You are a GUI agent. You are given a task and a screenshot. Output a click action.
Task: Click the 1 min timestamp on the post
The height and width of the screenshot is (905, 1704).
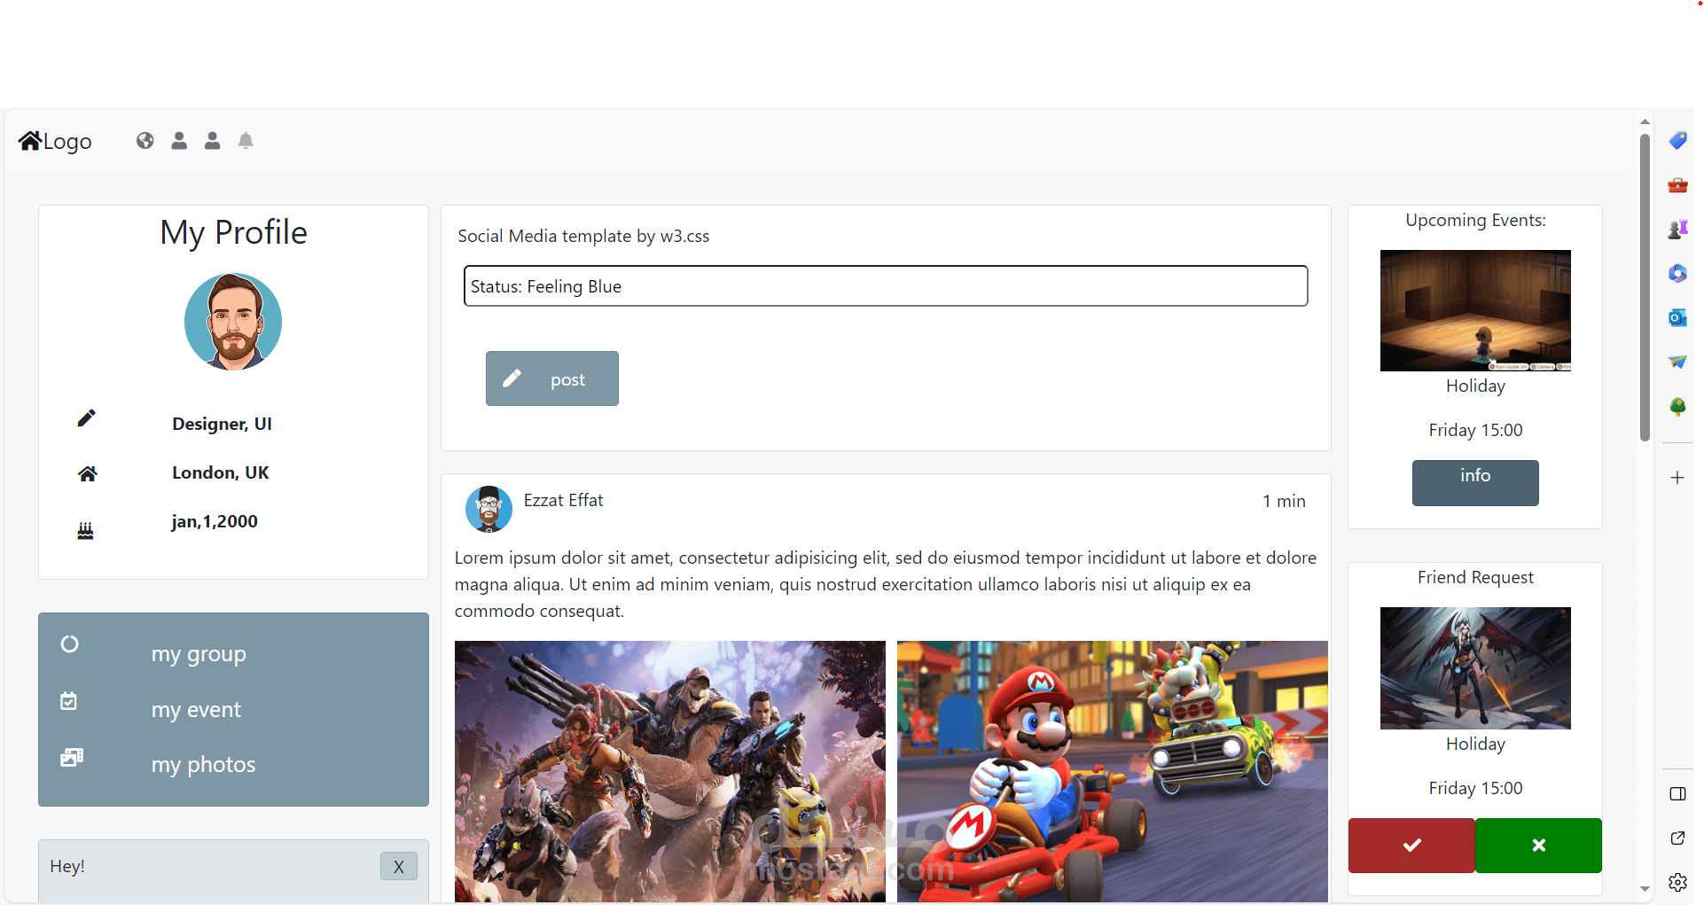coord(1284,501)
